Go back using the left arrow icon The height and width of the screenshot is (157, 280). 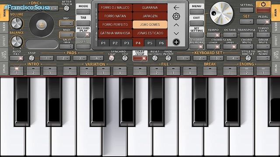(176, 8)
